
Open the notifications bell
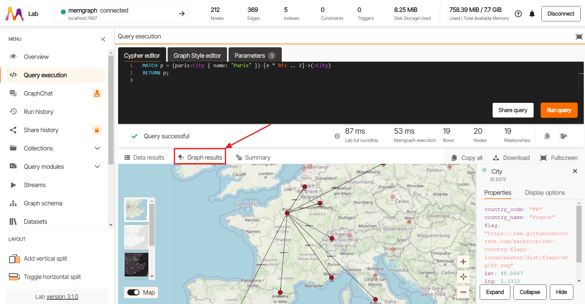pos(532,14)
